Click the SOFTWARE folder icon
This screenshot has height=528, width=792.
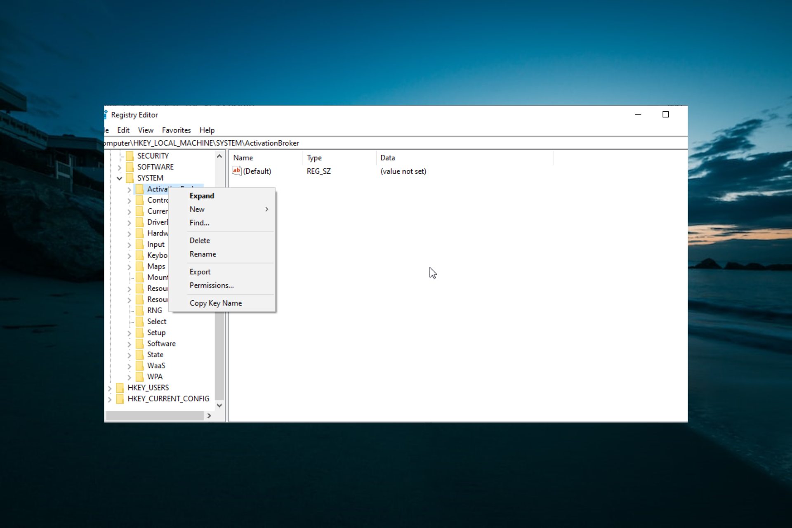point(130,167)
